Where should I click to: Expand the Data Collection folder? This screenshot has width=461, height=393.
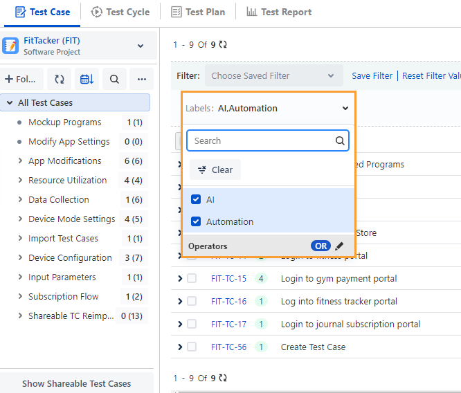pos(20,199)
